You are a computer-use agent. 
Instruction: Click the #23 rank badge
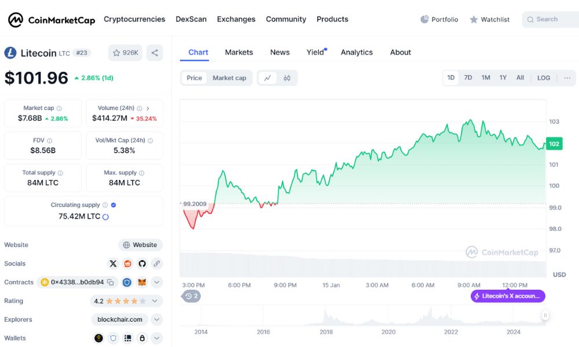[x=82, y=53]
